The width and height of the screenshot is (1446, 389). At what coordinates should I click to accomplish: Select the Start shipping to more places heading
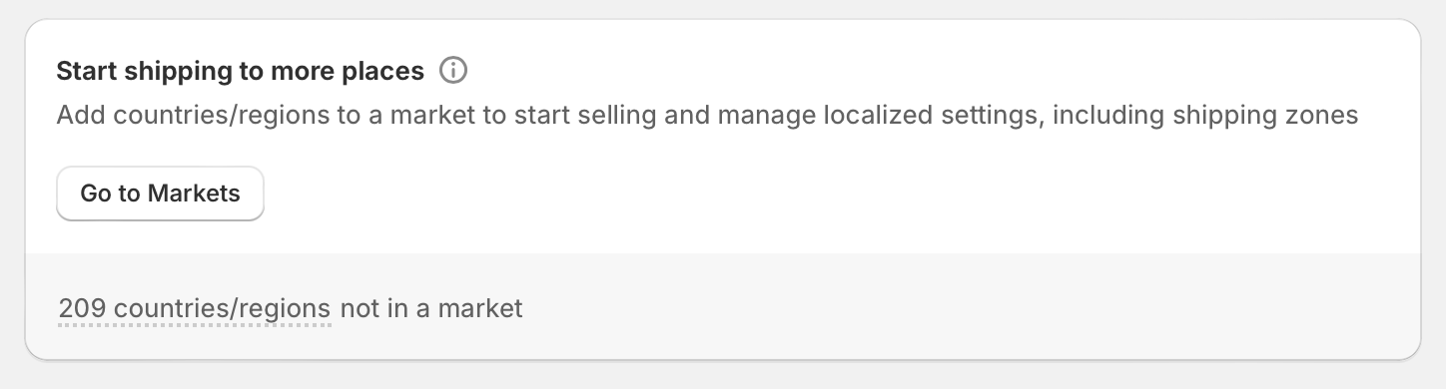[x=241, y=72]
